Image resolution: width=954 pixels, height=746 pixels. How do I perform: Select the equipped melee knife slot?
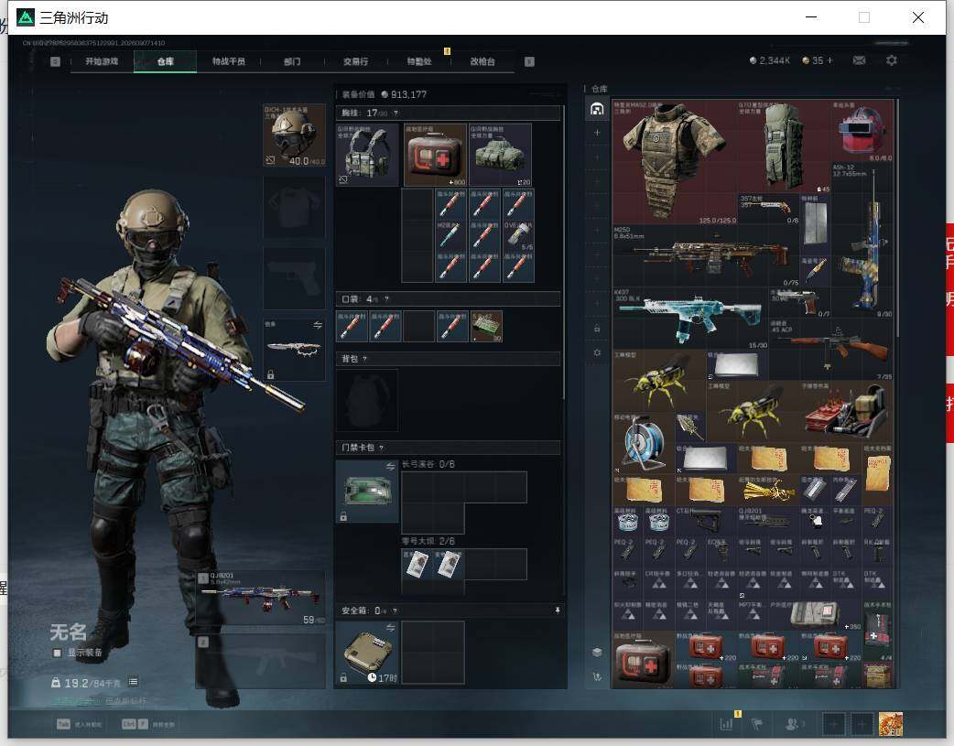click(294, 350)
